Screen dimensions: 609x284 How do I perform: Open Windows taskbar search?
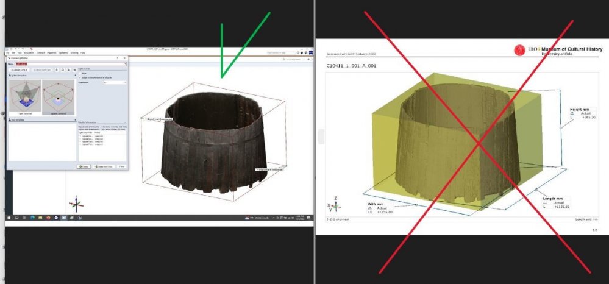pos(16,218)
